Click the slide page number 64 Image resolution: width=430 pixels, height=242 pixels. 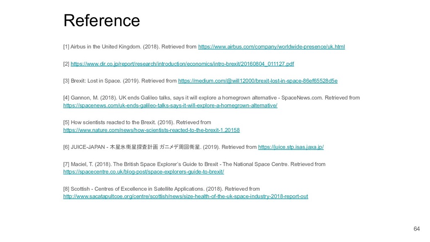click(x=417, y=229)
